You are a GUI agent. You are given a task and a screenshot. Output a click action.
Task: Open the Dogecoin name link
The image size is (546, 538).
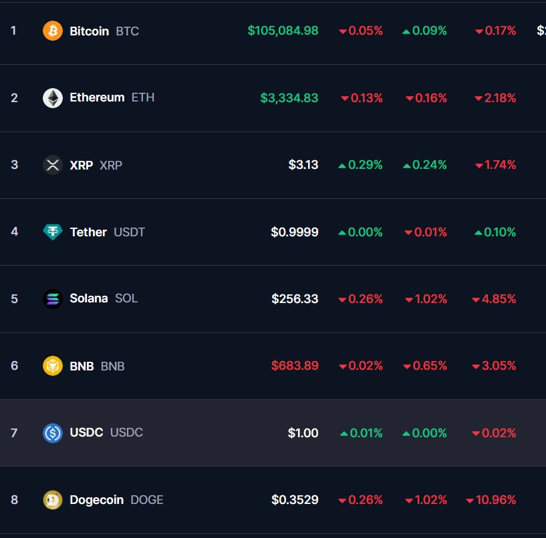point(96,499)
